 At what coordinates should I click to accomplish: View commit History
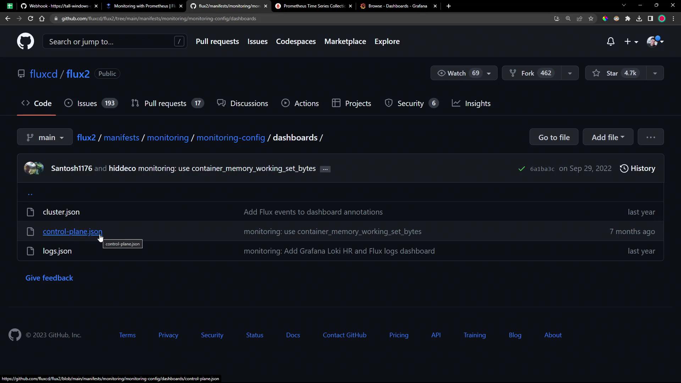tap(637, 169)
